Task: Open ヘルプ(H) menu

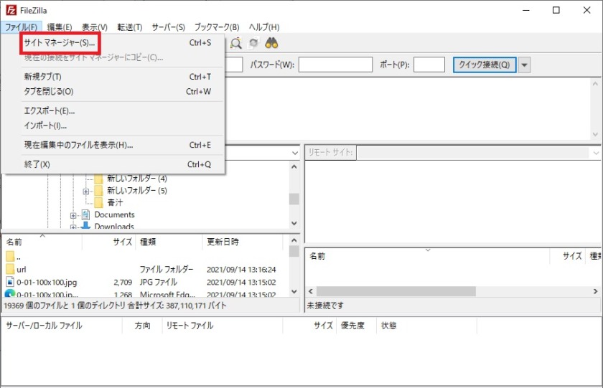Action: coord(264,27)
